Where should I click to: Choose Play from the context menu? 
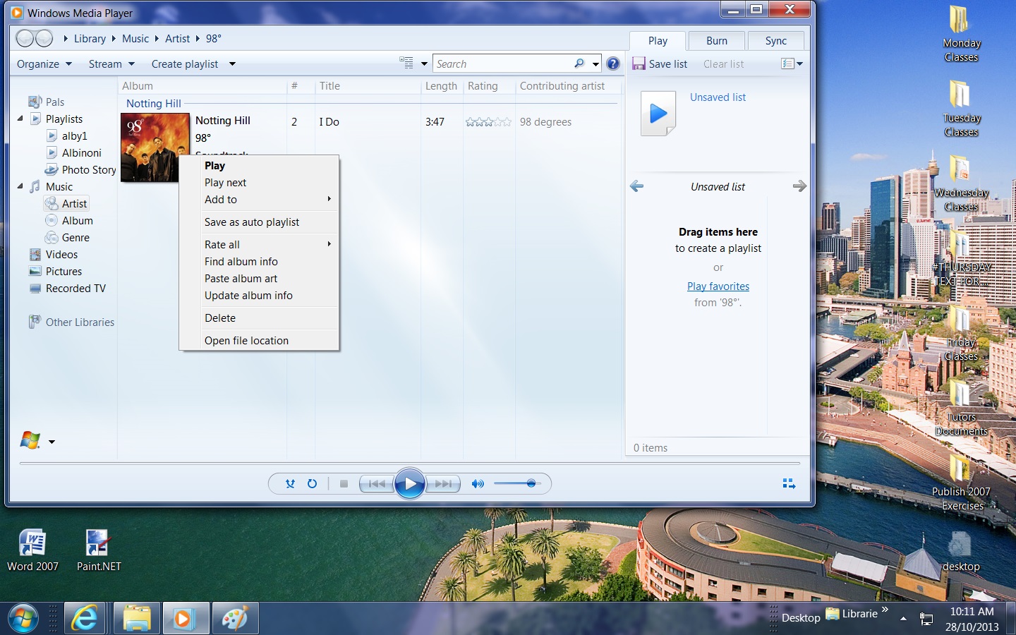click(x=259, y=166)
